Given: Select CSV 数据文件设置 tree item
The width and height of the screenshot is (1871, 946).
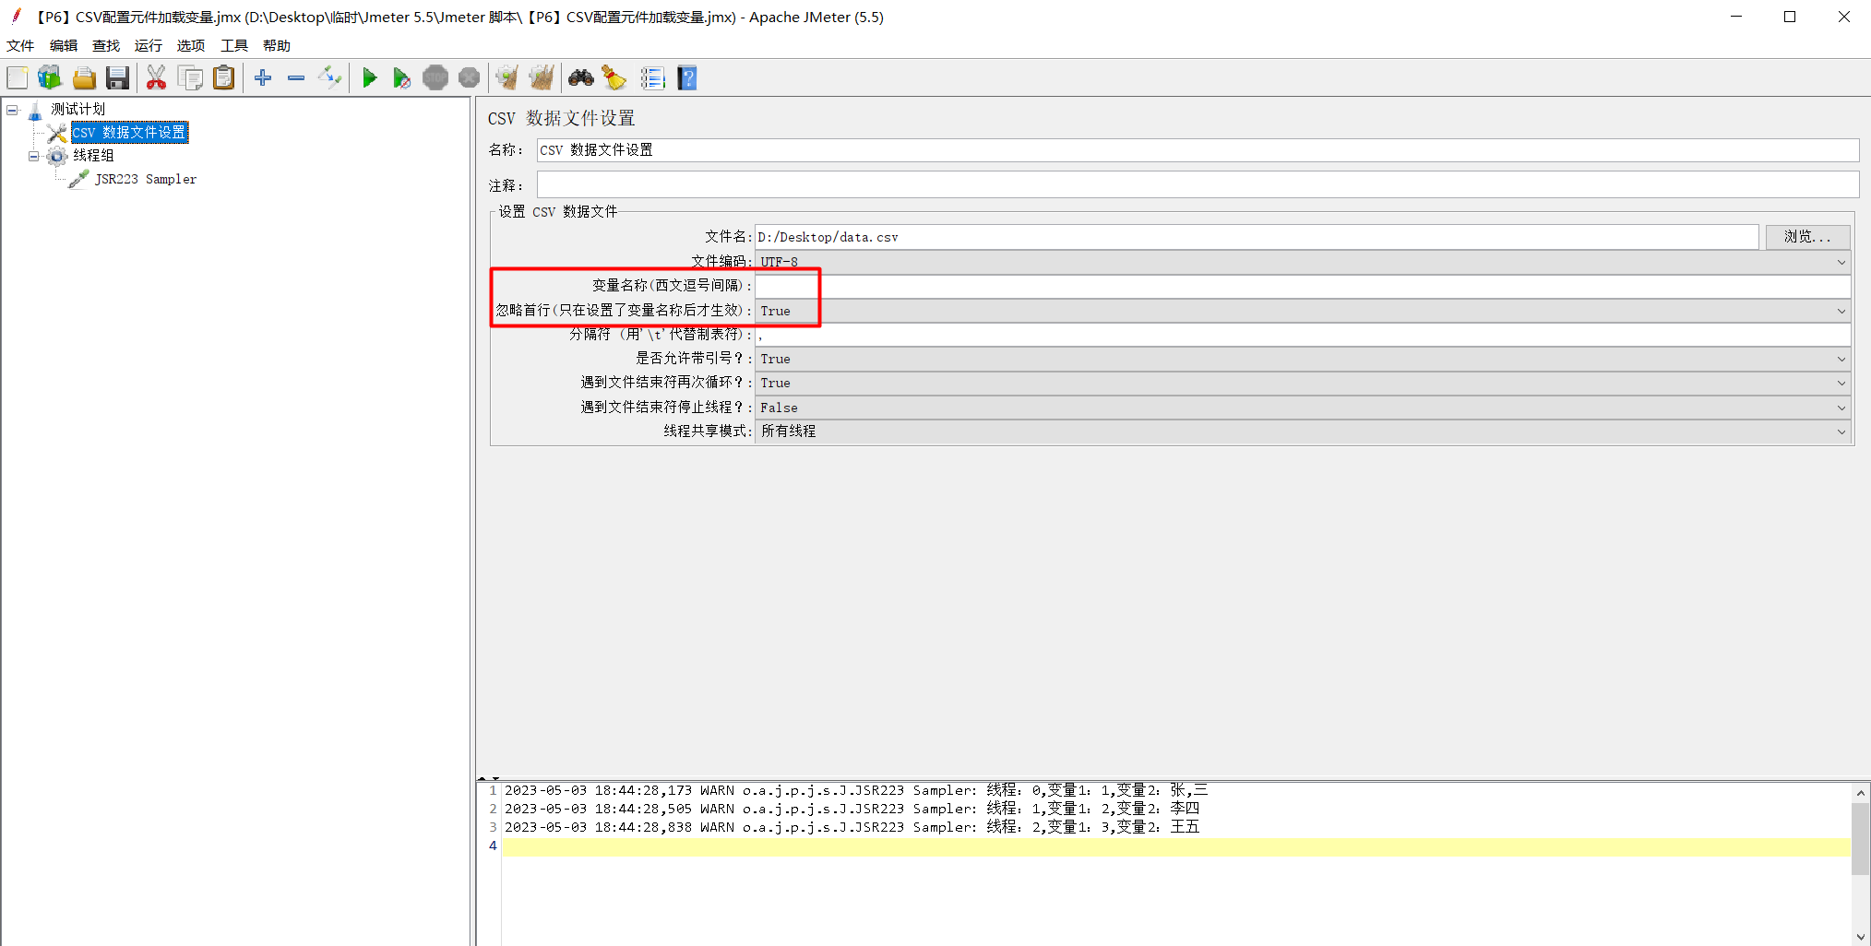Looking at the screenshot, I should click(130, 132).
